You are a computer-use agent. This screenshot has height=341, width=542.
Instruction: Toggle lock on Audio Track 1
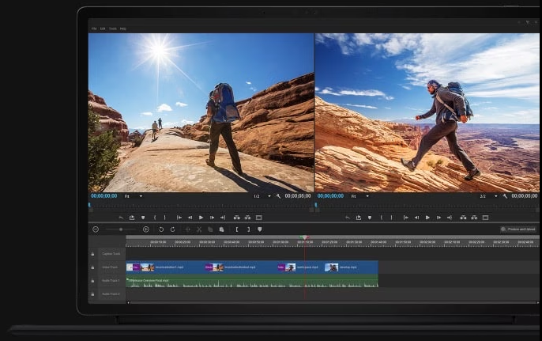pyautogui.click(x=92, y=281)
